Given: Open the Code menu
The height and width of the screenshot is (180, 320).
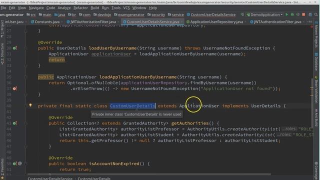Looking at the screenshot, I should click(x=50, y=8).
